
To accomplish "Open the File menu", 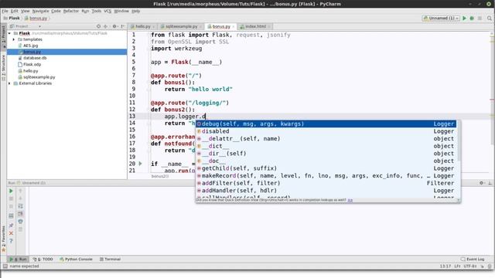I will (5, 11).
